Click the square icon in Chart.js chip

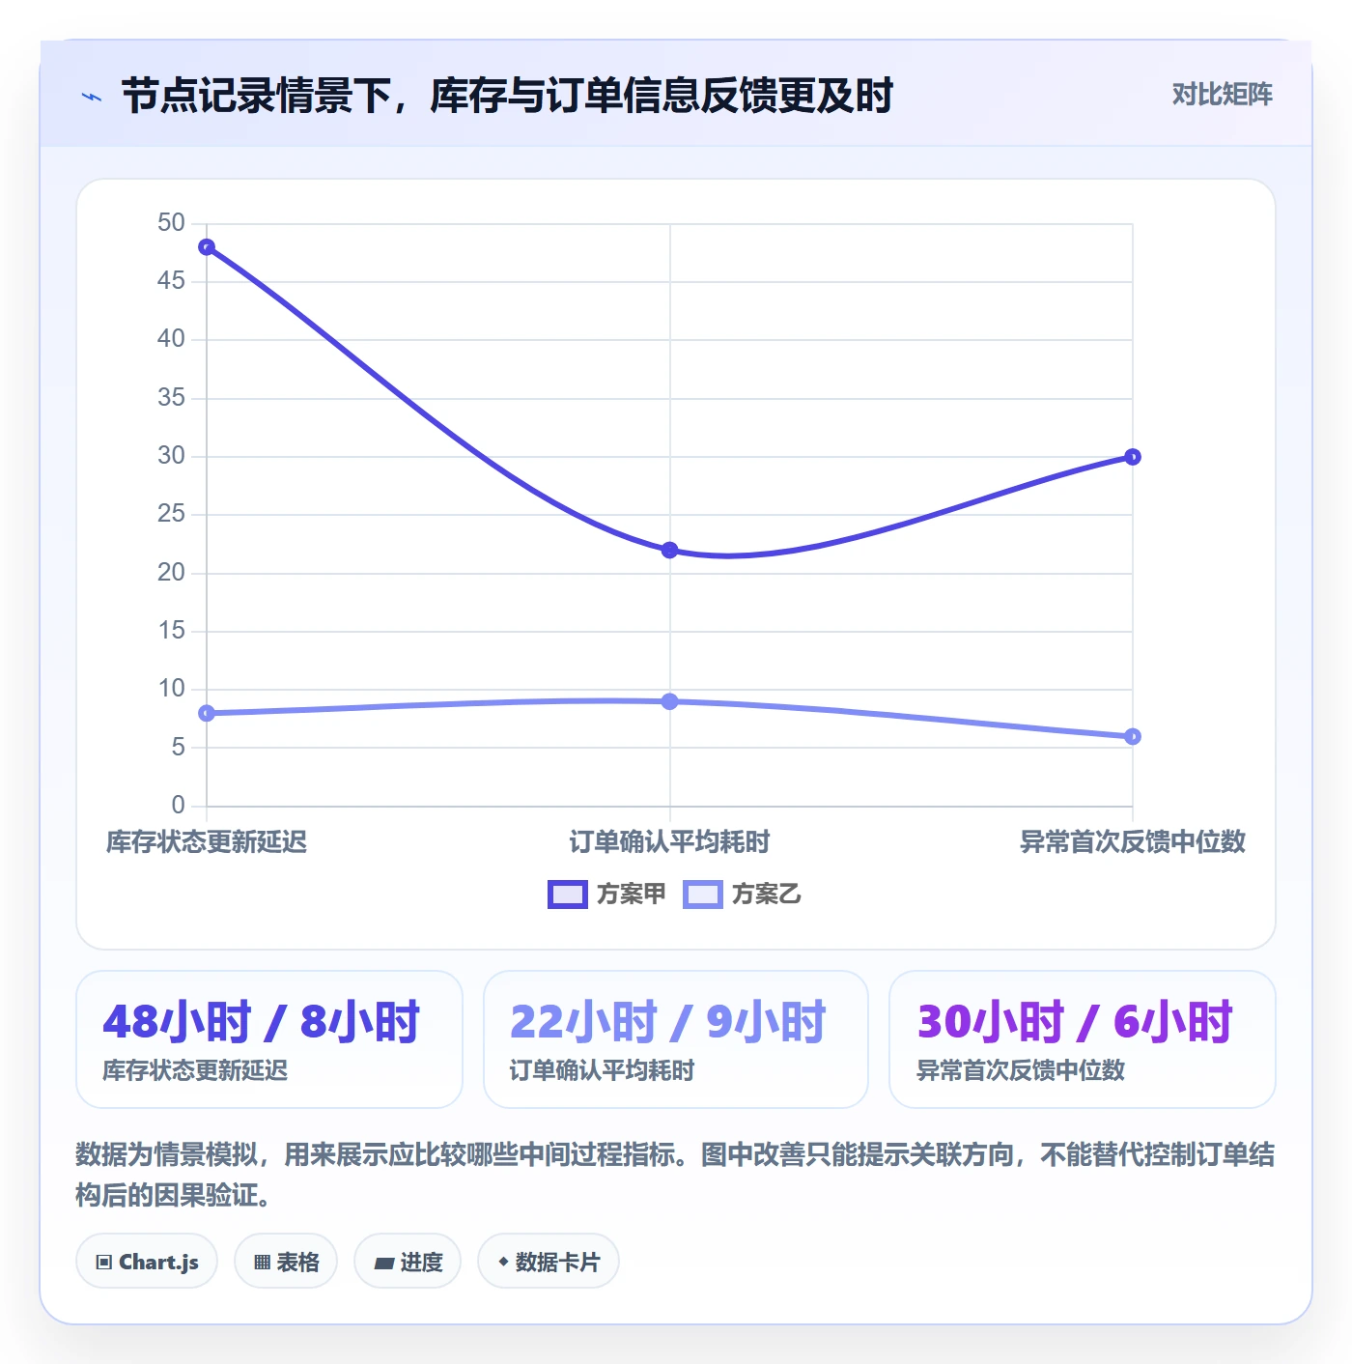(104, 1263)
